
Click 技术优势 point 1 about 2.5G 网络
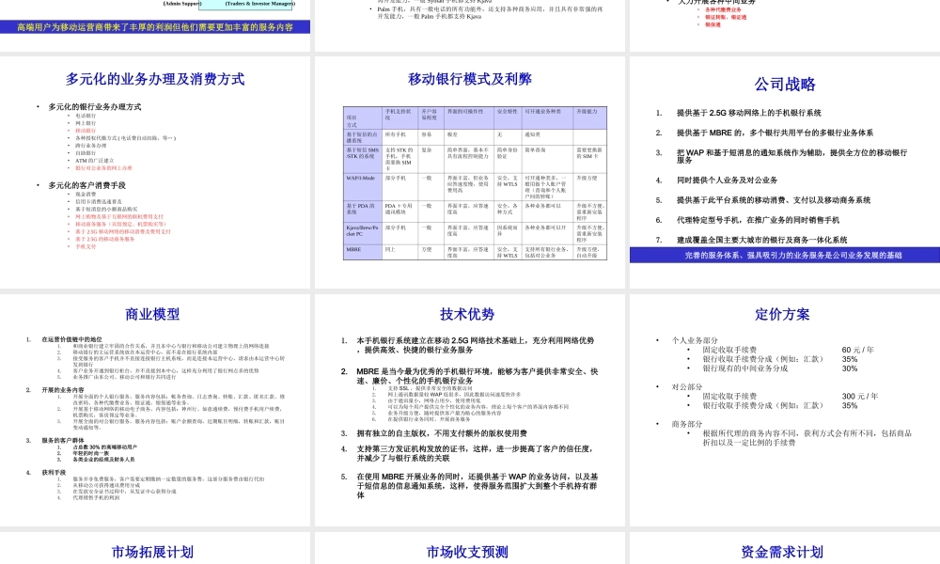coord(476,345)
